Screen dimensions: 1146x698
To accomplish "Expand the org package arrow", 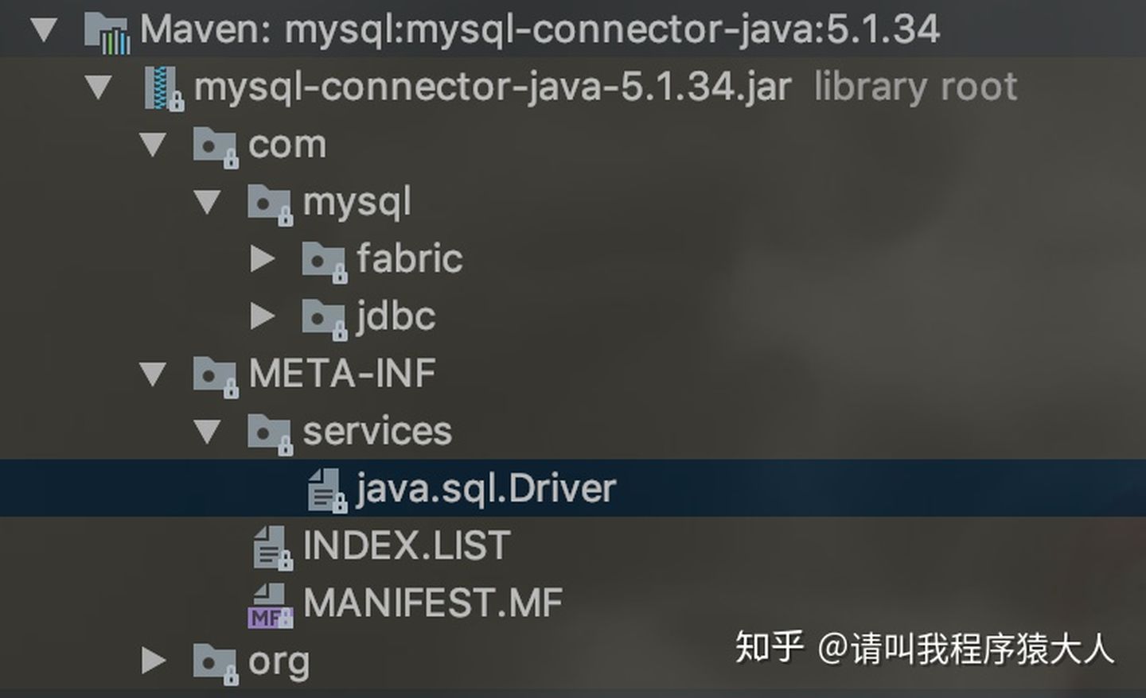I will click(154, 660).
